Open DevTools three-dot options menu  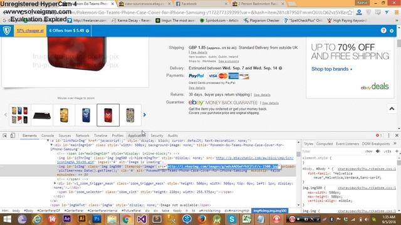pyautogui.click(x=388, y=136)
